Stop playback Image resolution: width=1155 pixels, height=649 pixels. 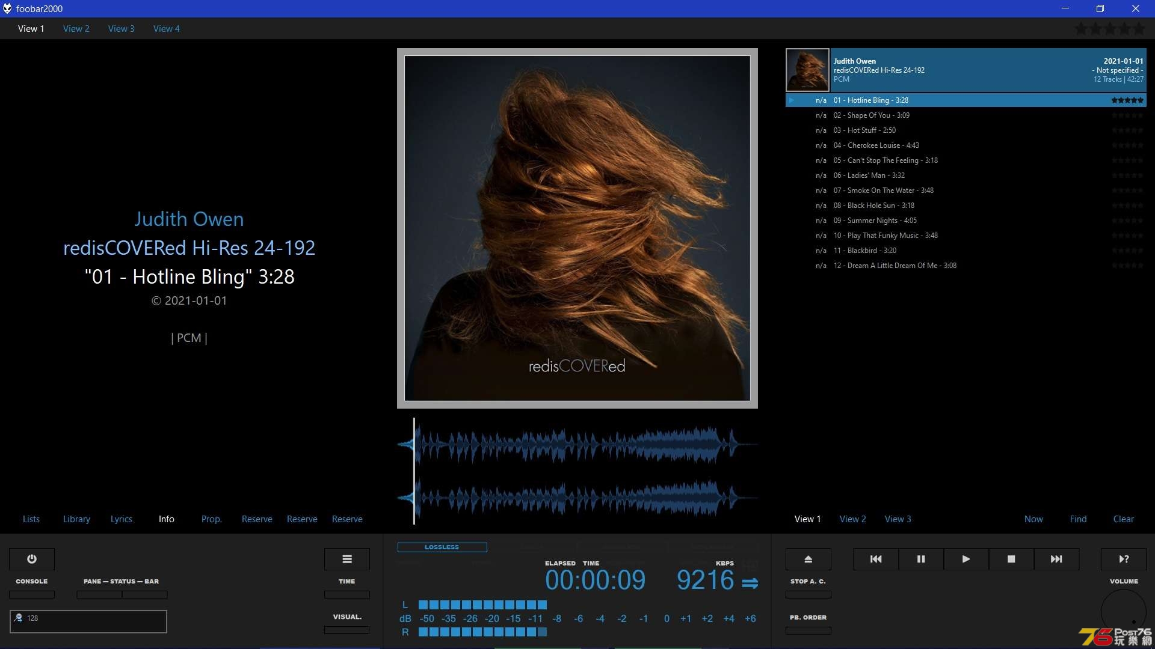point(1011,559)
